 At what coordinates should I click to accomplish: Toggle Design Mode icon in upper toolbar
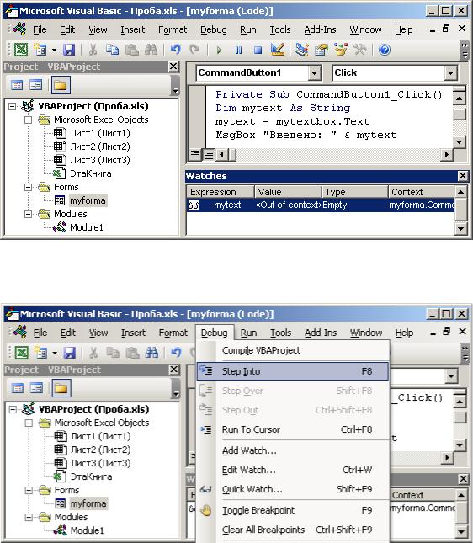pos(278,50)
